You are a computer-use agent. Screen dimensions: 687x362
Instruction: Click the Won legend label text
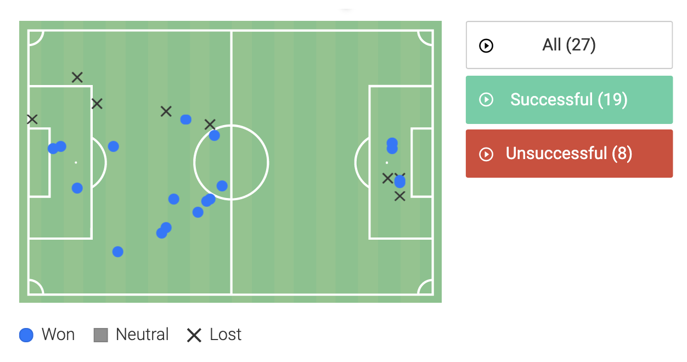point(58,335)
